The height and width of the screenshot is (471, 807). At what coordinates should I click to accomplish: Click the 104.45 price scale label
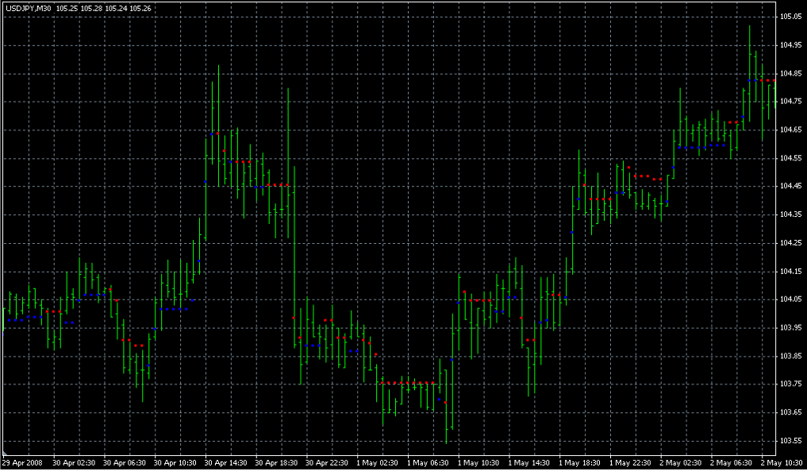pyautogui.click(x=790, y=187)
